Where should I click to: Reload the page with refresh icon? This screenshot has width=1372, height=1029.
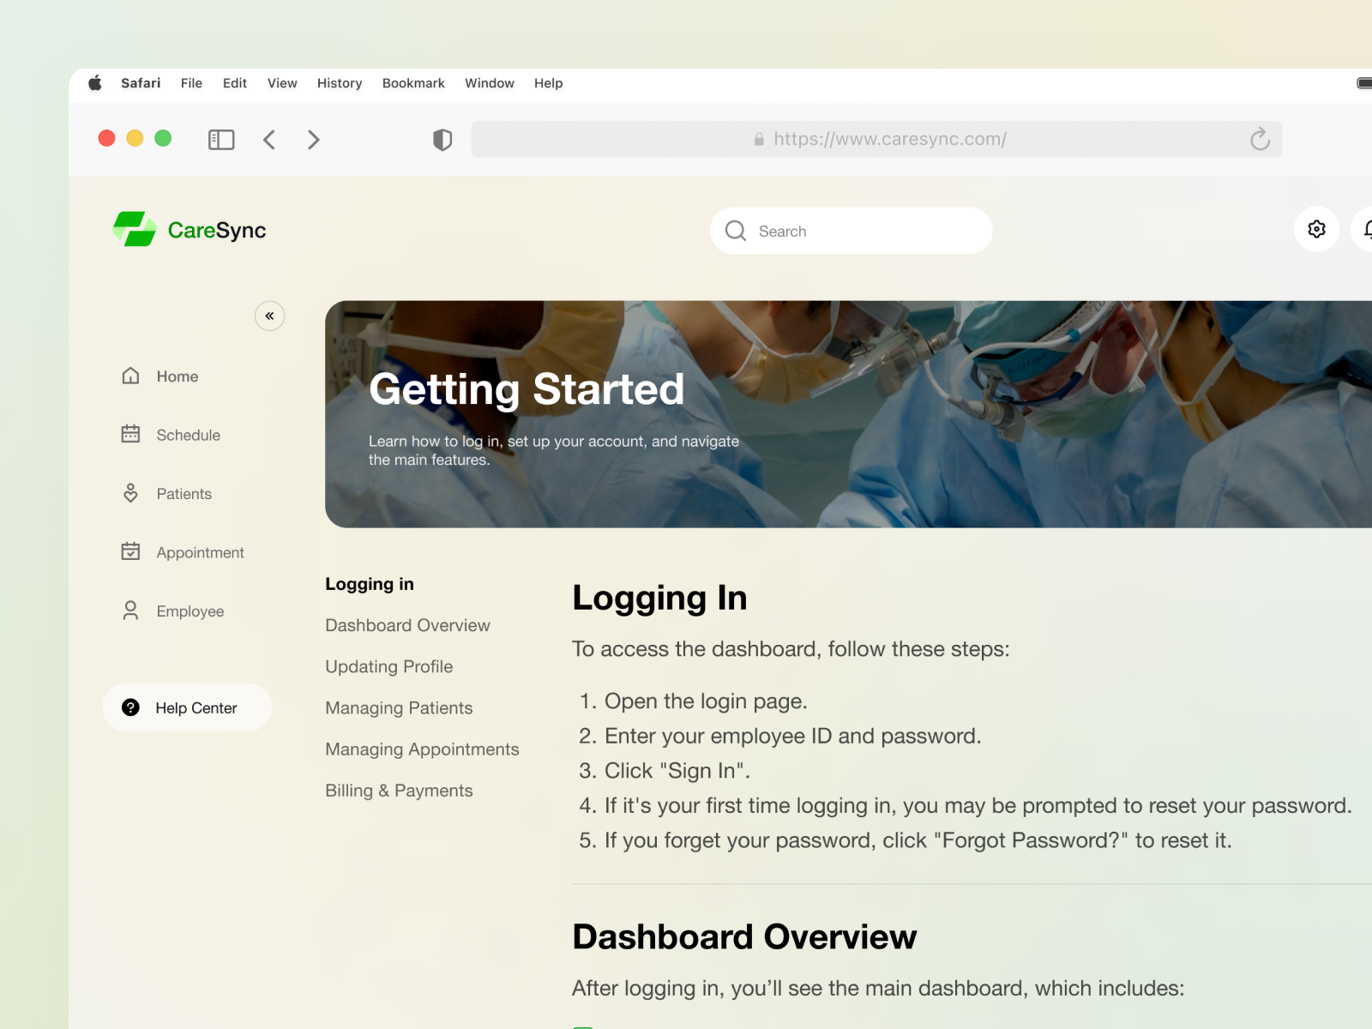(x=1259, y=139)
